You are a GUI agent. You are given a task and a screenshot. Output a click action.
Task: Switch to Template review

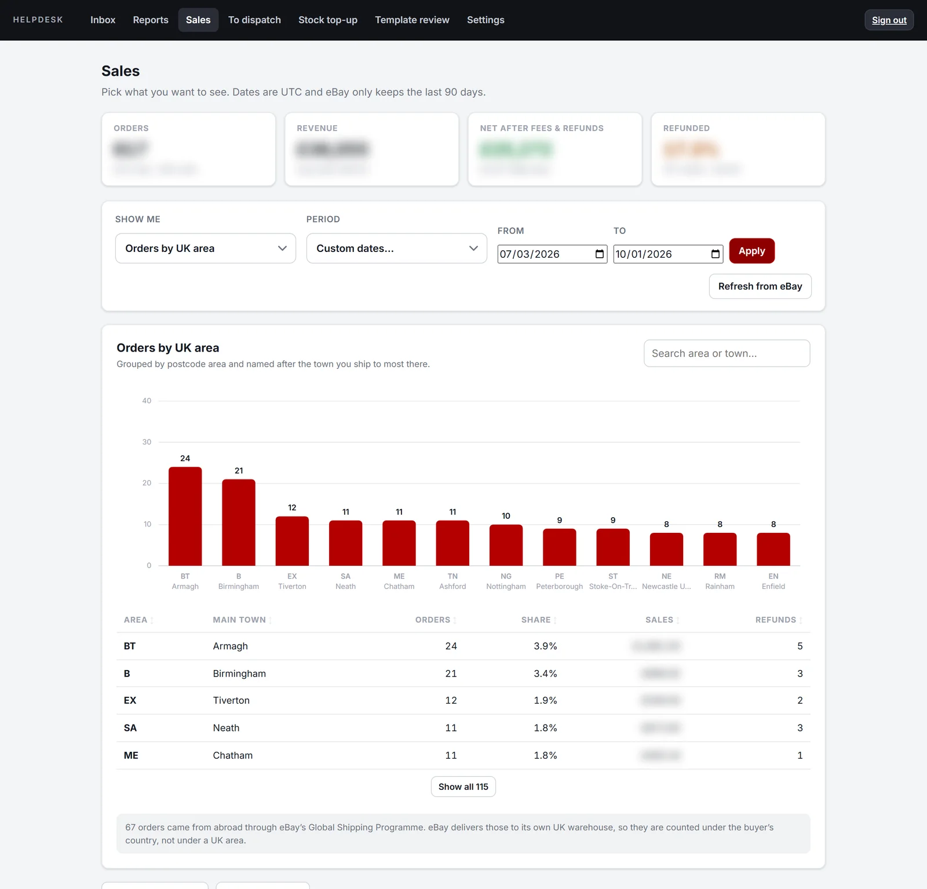pyautogui.click(x=412, y=20)
